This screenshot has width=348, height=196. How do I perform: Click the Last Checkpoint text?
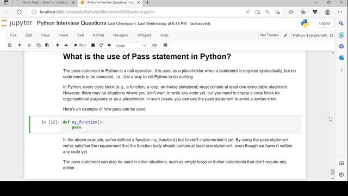point(147,23)
